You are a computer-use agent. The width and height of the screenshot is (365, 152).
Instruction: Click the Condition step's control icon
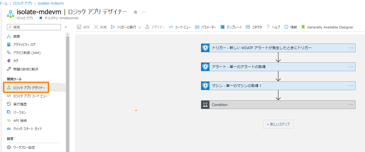pyautogui.click(x=205, y=105)
